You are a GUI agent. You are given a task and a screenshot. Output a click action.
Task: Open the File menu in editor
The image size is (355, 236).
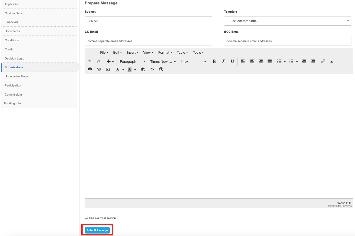point(104,52)
